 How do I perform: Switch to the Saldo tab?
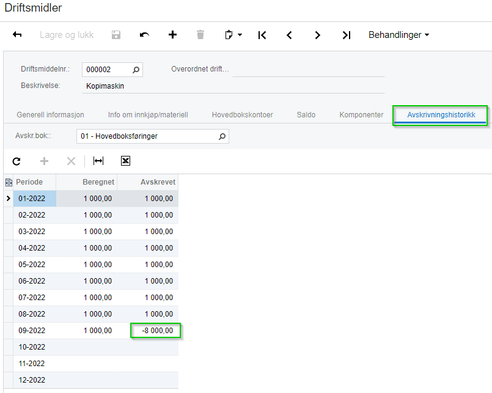tap(306, 115)
